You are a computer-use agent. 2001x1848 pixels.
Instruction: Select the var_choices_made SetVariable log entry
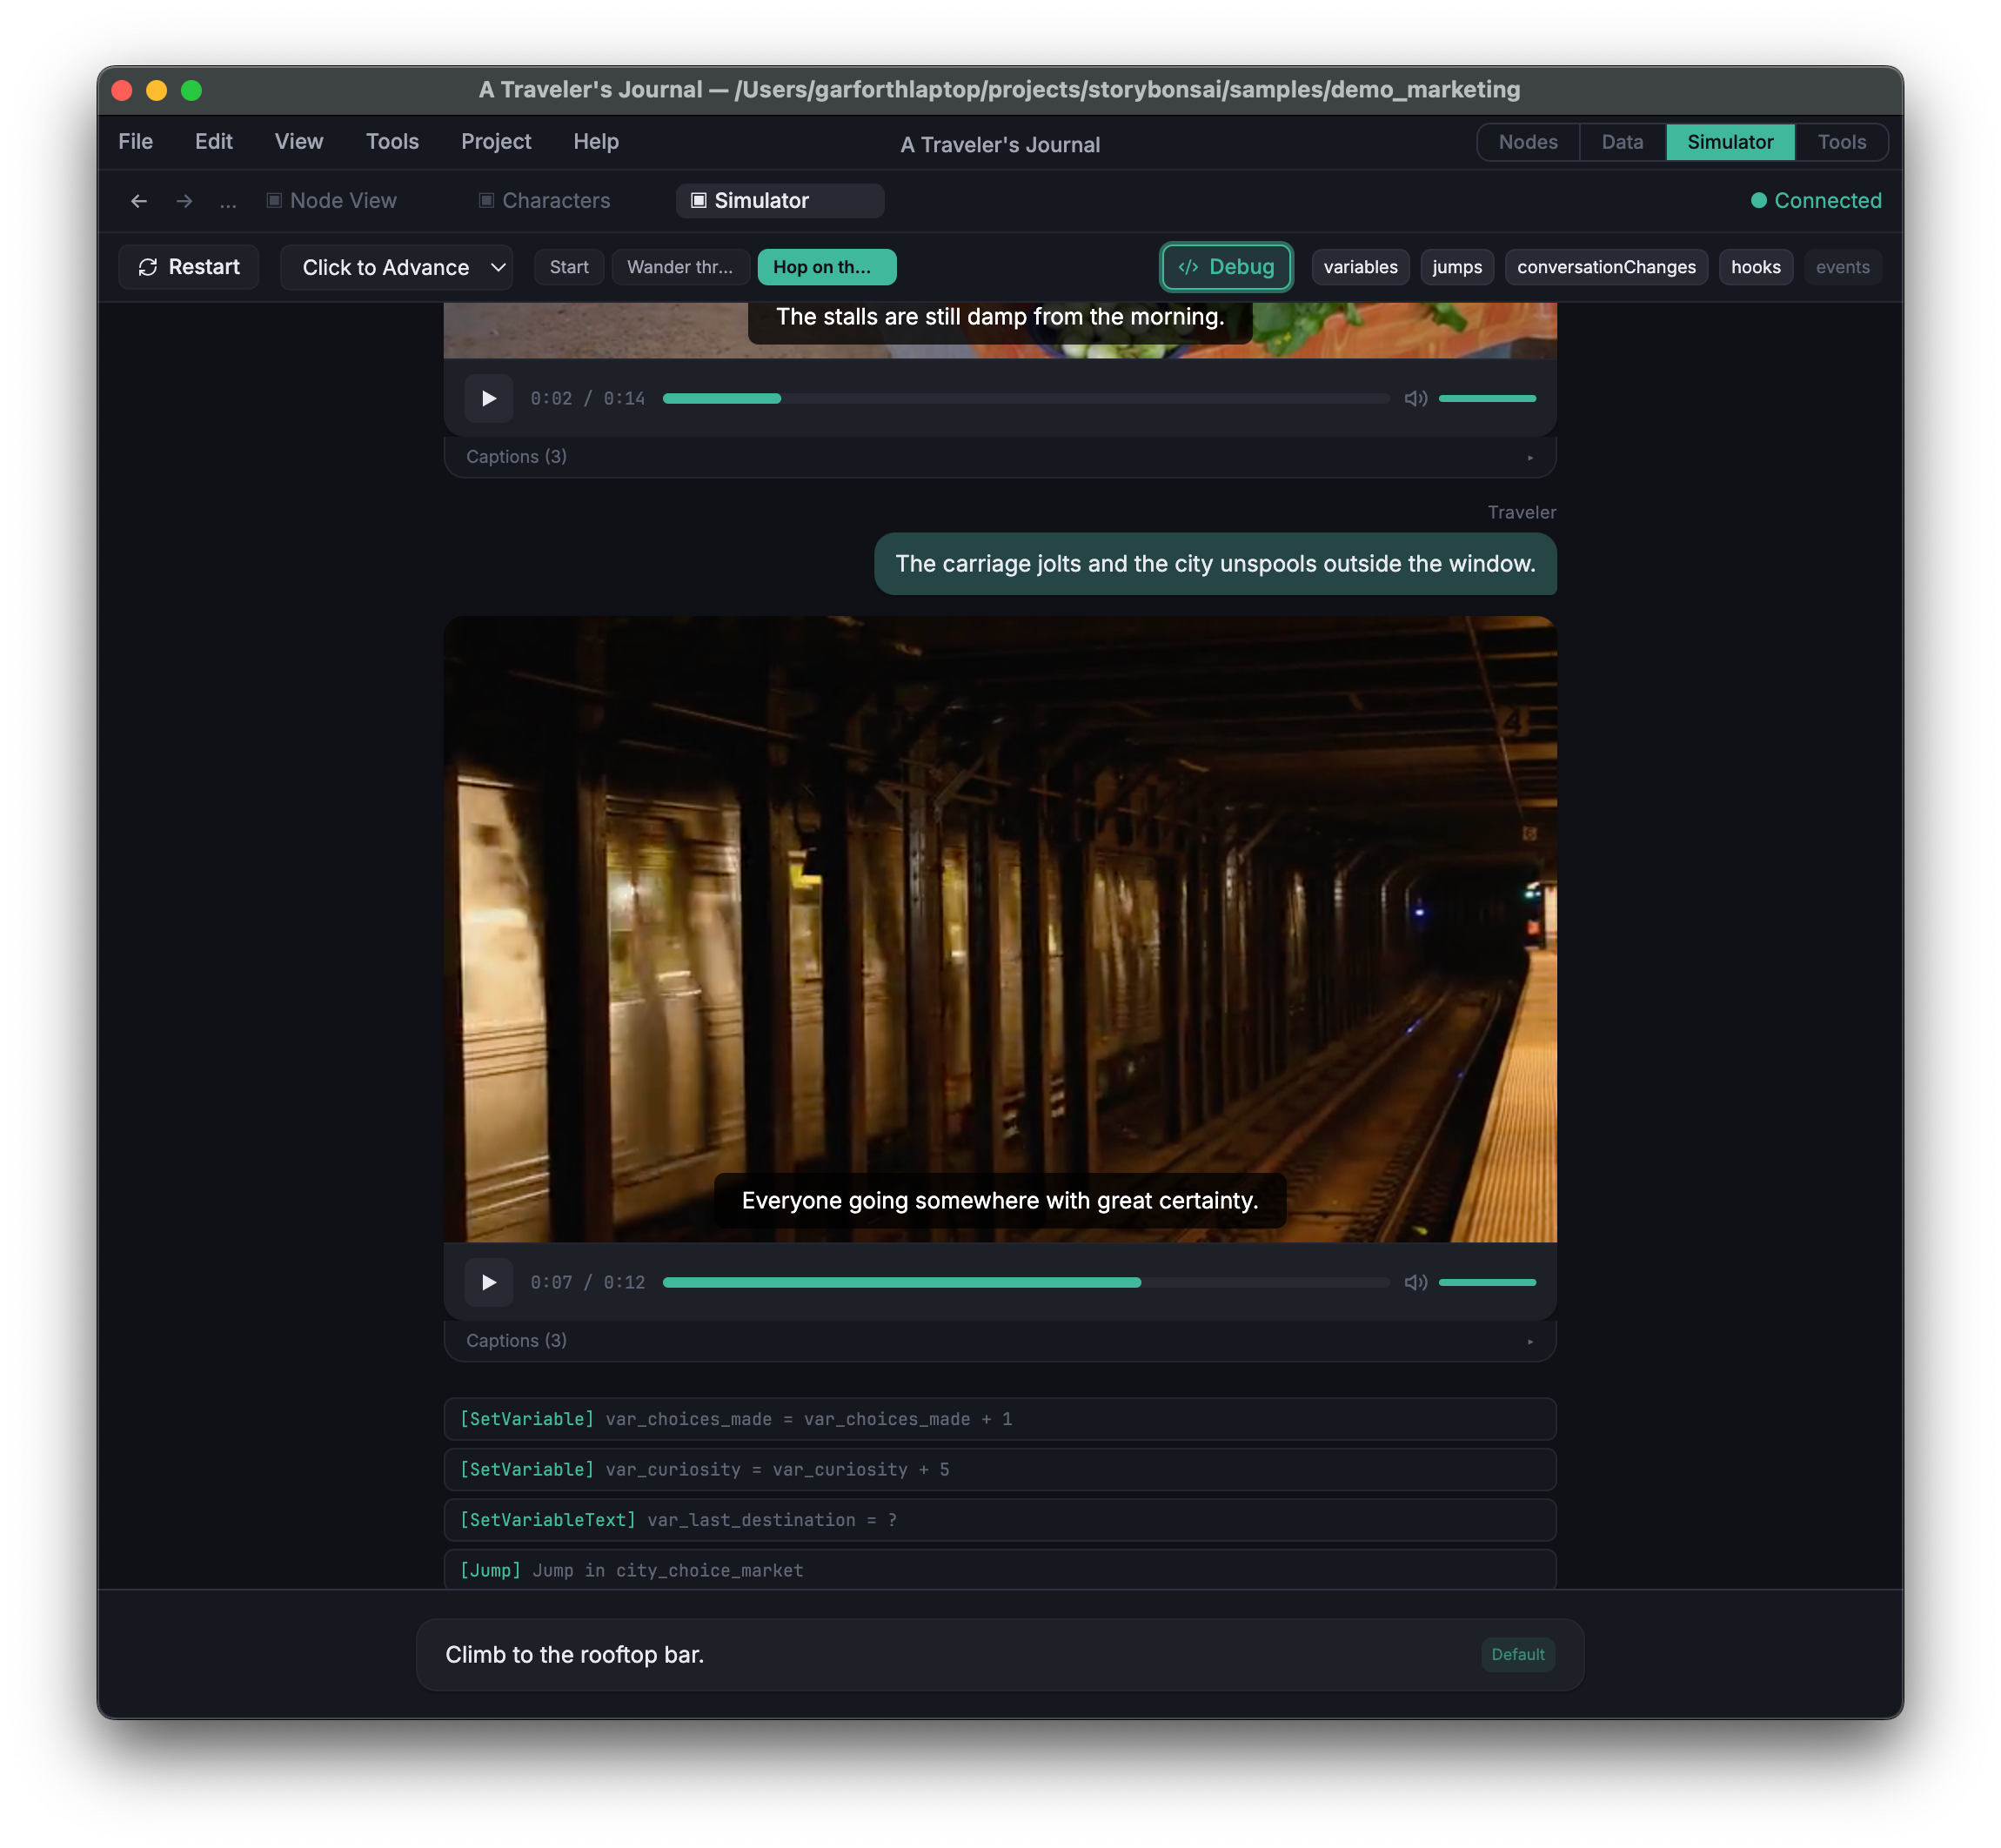(x=1000, y=1419)
